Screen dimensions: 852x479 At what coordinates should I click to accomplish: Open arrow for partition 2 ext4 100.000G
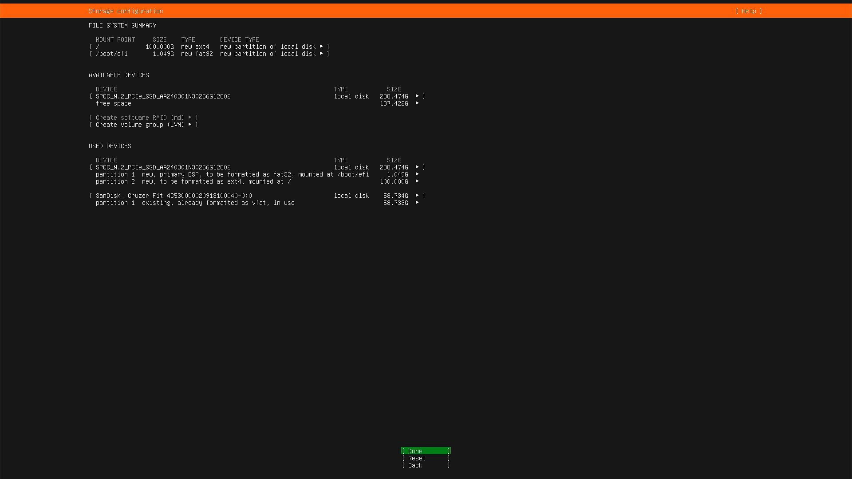pyautogui.click(x=417, y=181)
